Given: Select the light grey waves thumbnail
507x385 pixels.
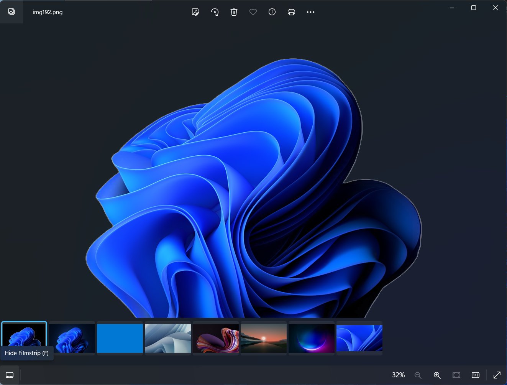Looking at the screenshot, I should 168,338.
